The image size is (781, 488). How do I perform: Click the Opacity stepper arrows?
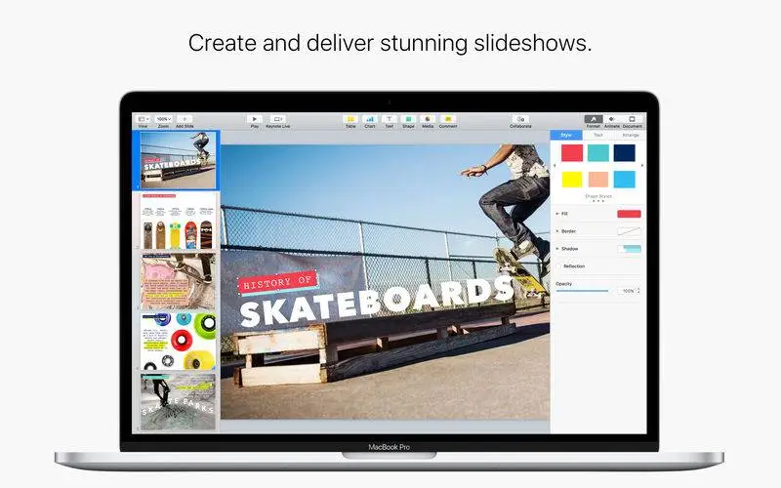coord(638,290)
